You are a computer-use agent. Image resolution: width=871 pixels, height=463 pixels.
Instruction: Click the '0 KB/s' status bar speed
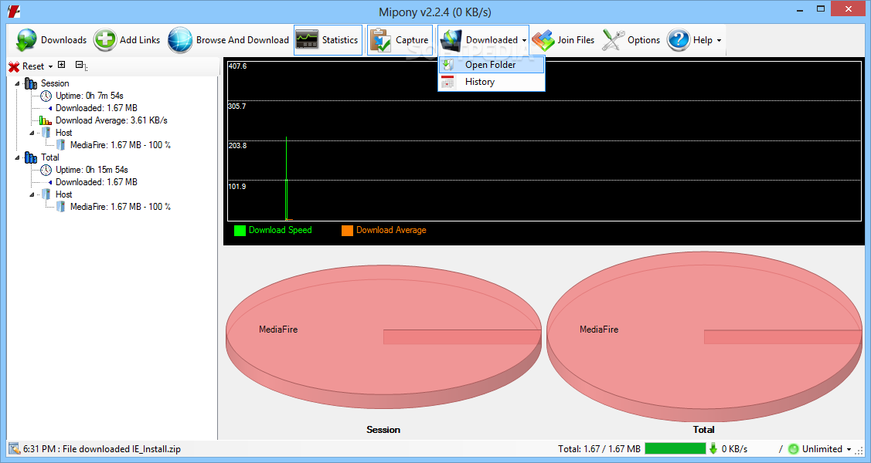coord(734,449)
